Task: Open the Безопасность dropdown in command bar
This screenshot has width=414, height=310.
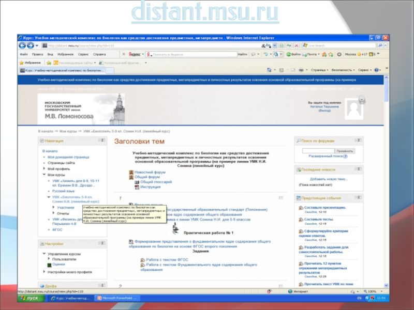Action: (343, 70)
